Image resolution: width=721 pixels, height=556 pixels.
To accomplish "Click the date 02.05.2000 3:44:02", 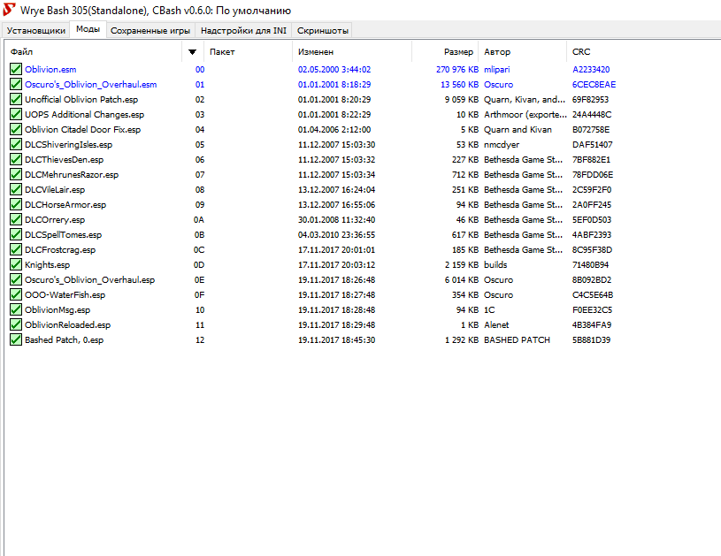I will pyautogui.click(x=334, y=69).
